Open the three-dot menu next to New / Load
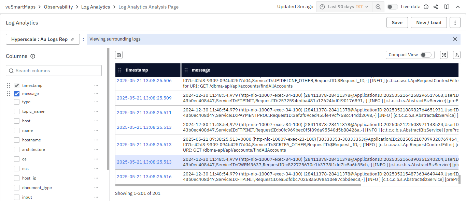The width and height of the screenshot is (466, 201). [455, 23]
